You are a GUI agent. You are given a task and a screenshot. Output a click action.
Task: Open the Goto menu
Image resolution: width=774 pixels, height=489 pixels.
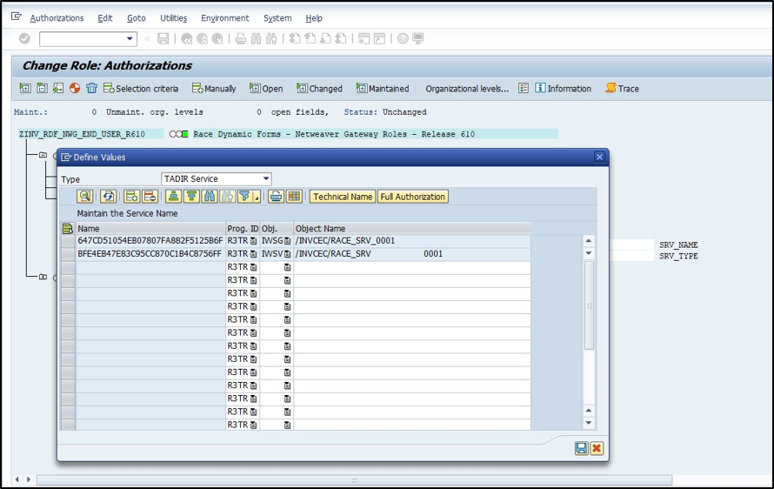(x=137, y=18)
